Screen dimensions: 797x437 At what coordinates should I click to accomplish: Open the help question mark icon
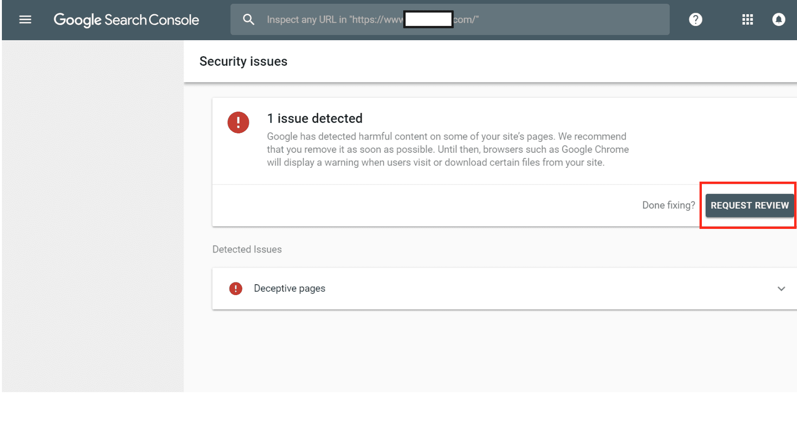(695, 19)
